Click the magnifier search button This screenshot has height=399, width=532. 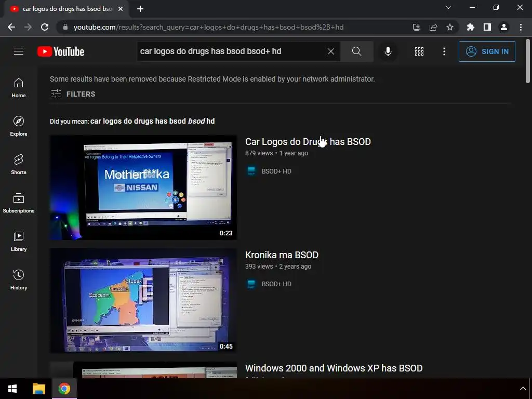[356, 51]
